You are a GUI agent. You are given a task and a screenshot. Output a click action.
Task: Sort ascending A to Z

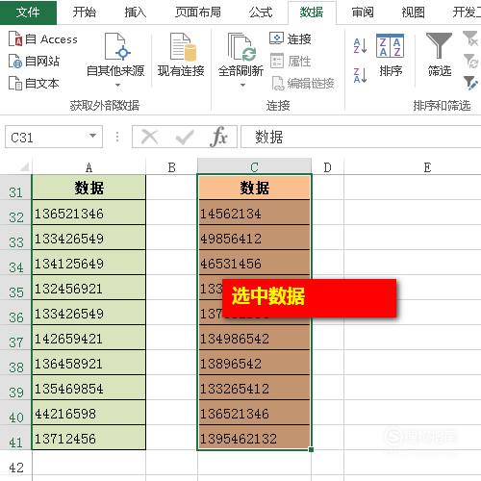[360, 46]
